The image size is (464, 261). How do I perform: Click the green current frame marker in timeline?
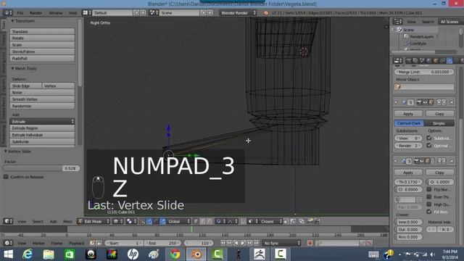click(x=191, y=229)
